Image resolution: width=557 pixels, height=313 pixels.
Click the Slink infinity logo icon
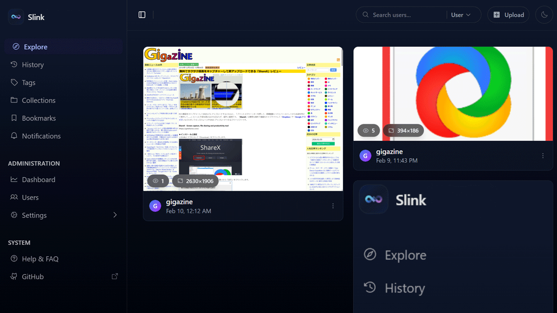tap(16, 17)
